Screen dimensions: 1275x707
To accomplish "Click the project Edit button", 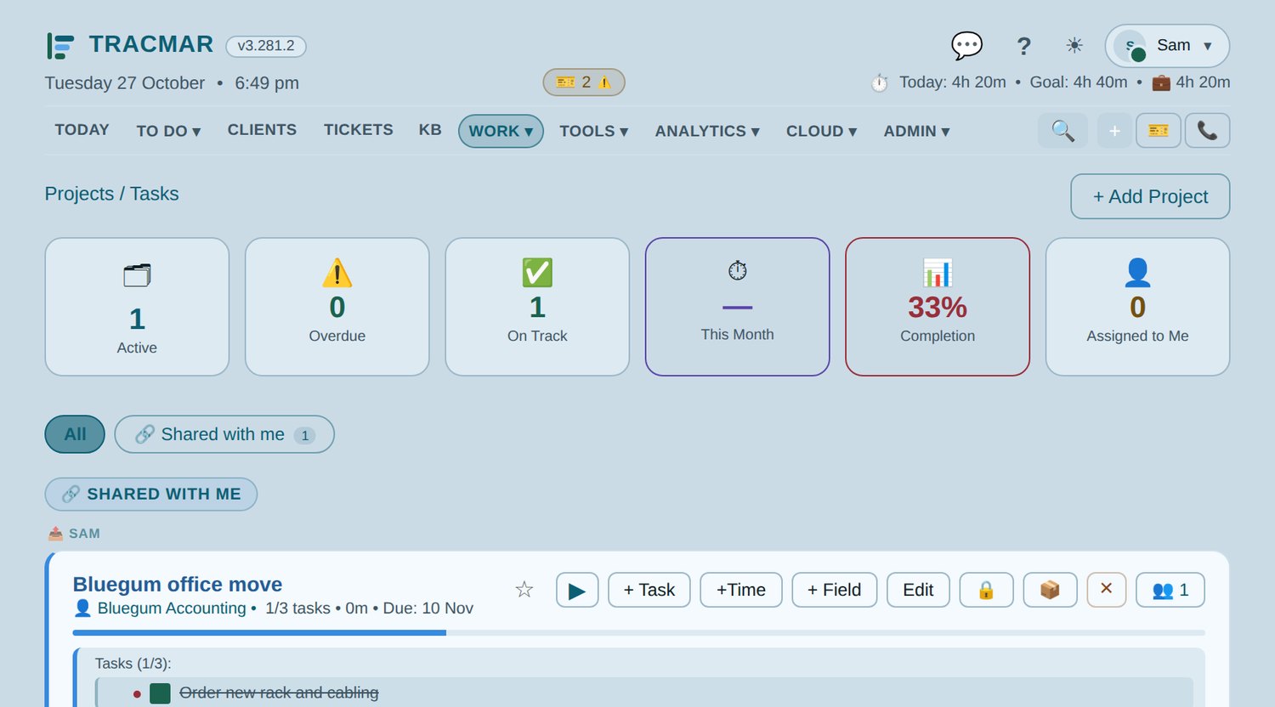I will [x=918, y=590].
